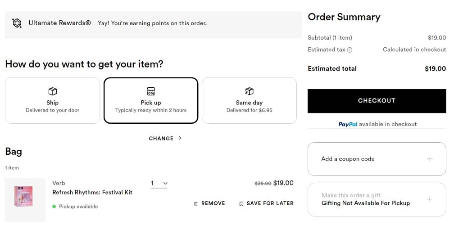
Task: Click the Ship box icon
Action: click(x=52, y=91)
